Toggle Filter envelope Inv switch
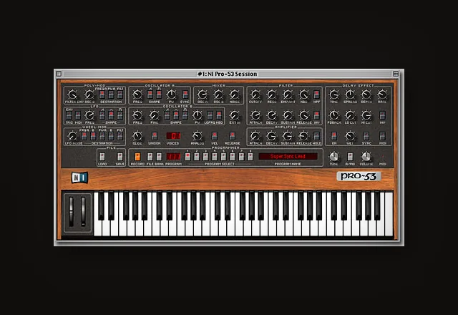Screen dimensions: 458x315 pos(316,115)
